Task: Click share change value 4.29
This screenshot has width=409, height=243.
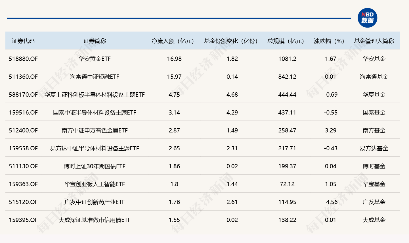Action: 232,113
